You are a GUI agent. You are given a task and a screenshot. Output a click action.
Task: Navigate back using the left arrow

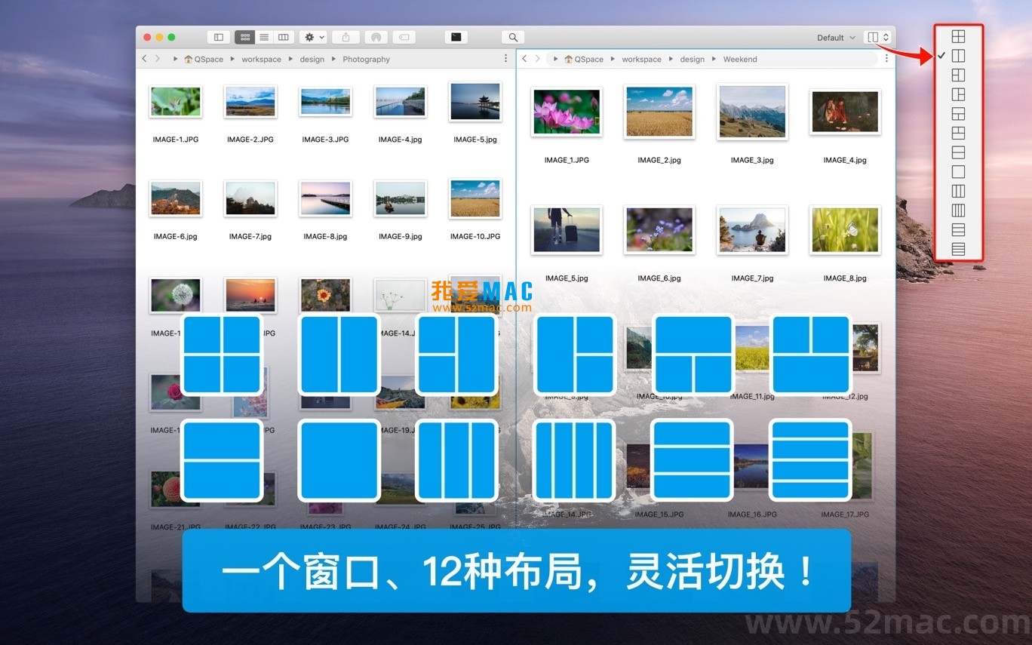click(143, 59)
